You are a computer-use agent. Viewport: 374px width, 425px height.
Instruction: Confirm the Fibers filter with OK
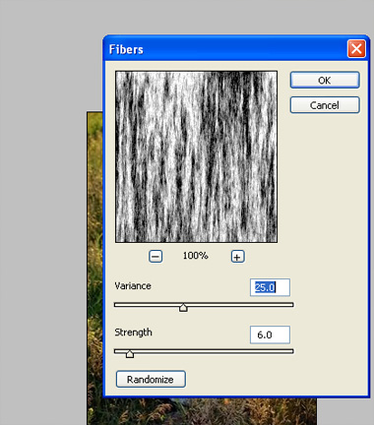325,81
